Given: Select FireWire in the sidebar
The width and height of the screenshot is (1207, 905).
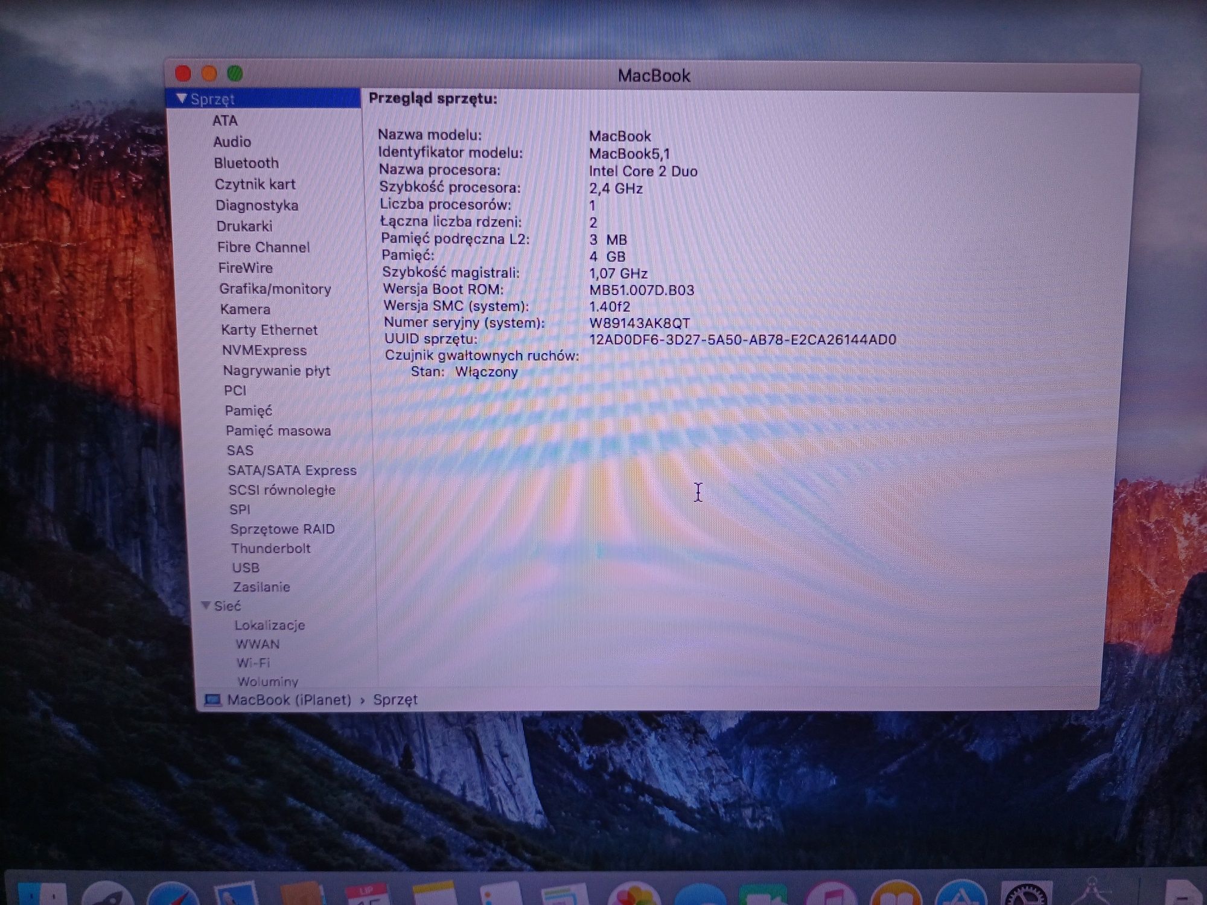Looking at the screenshot, I should click(246, 268).
